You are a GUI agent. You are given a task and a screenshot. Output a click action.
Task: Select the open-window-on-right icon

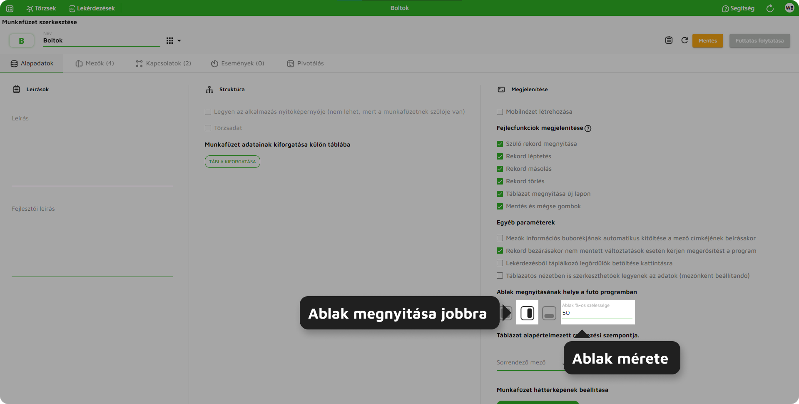[527, 313]
